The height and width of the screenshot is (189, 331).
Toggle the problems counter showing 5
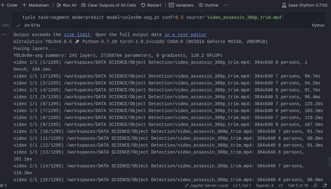click(x=4, y=185)
